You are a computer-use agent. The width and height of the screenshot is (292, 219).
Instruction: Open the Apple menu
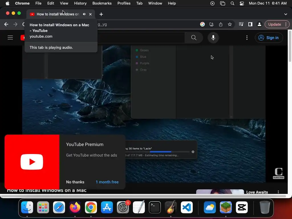pyautogui.click(x=7, y=3)
